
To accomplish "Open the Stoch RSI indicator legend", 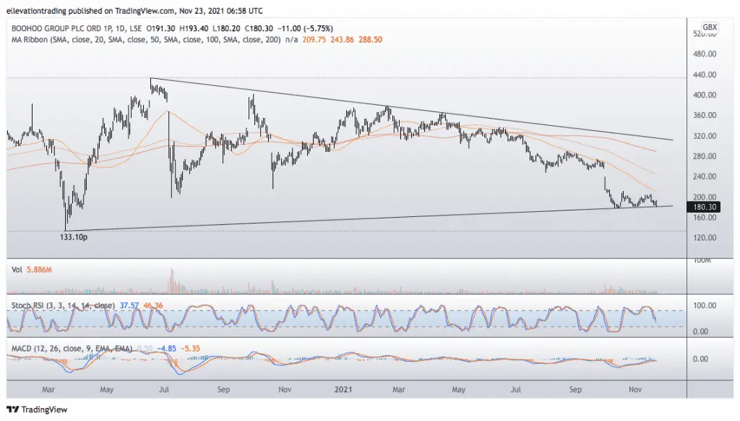I will [63, 305].
